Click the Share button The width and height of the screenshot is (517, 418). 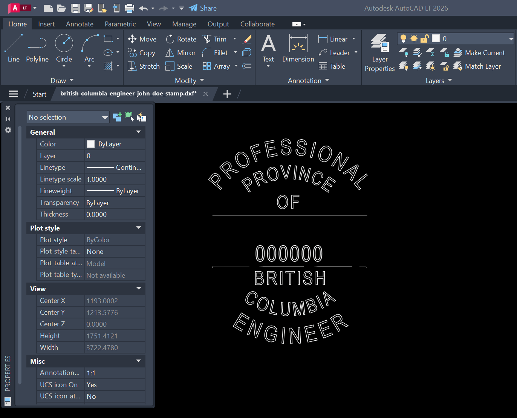(203, 8)
